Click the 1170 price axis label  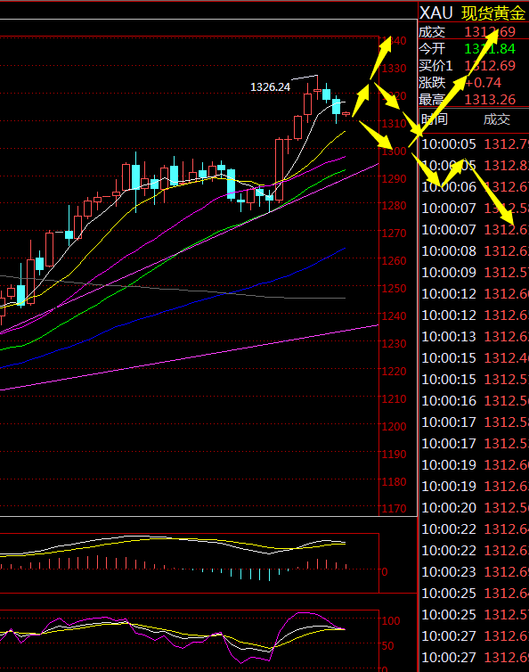click(394, 509)
